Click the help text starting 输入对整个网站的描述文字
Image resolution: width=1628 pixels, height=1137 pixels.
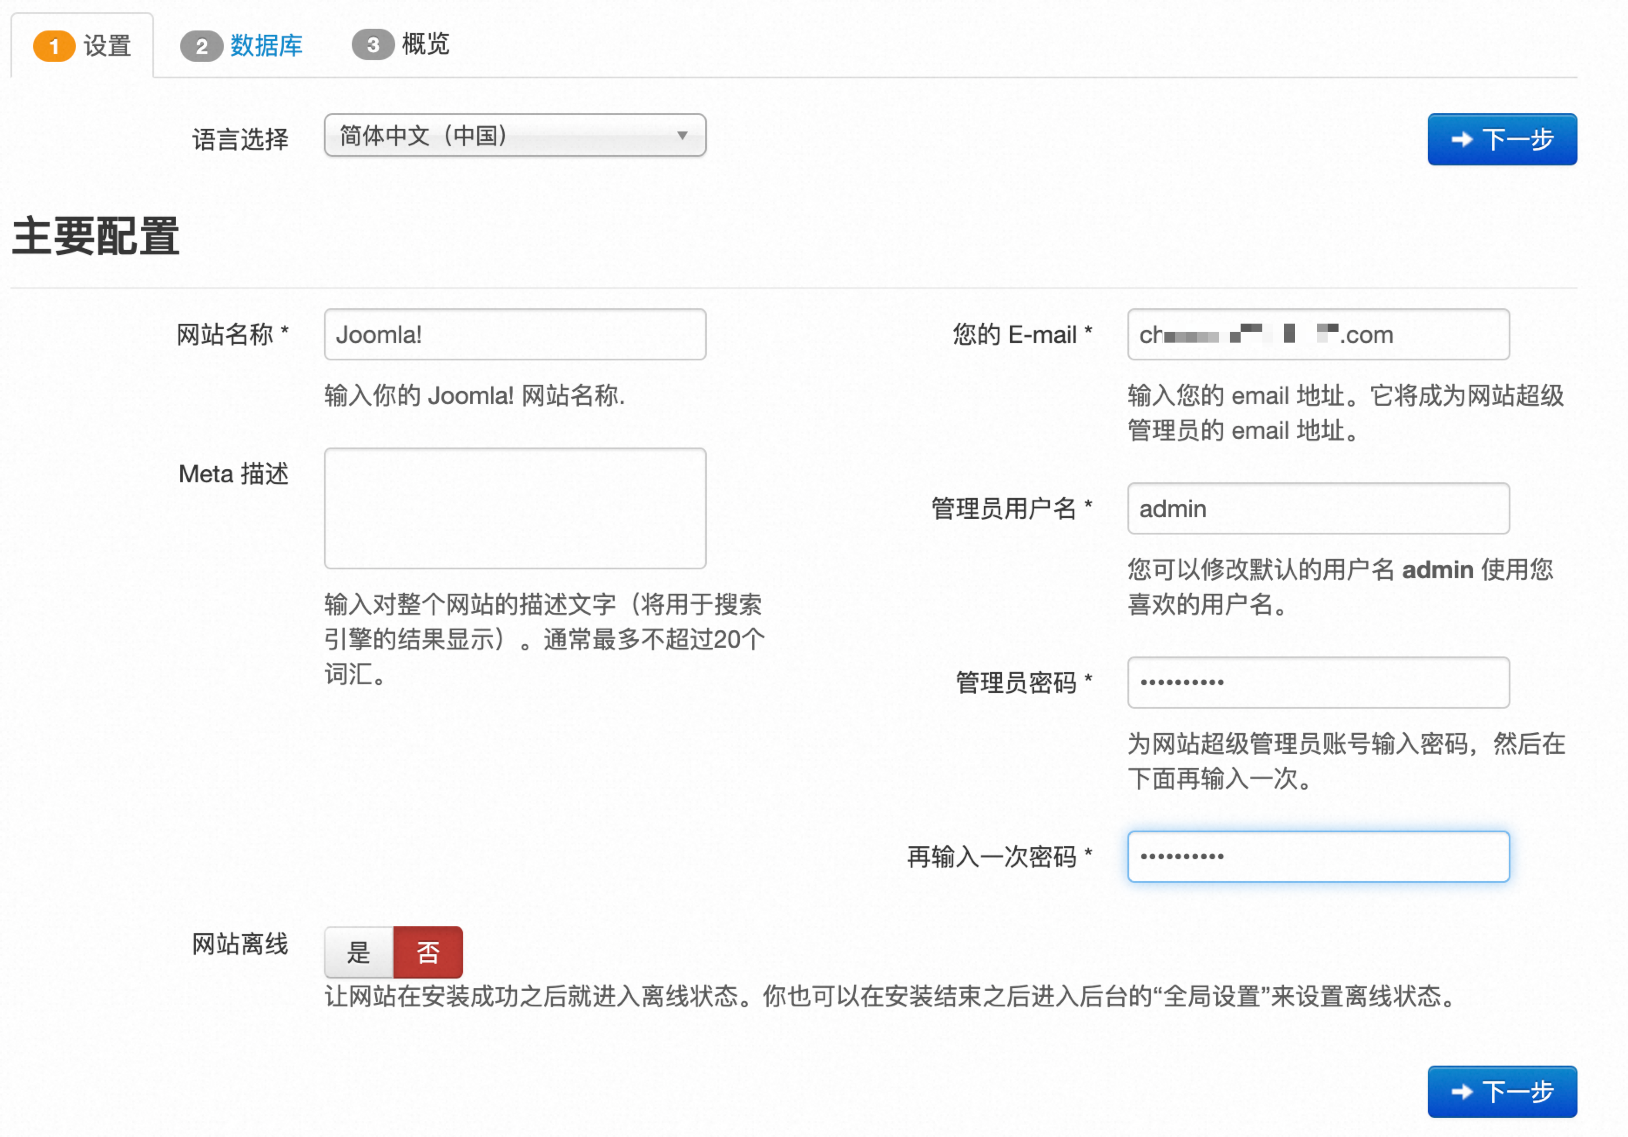click(545, 639)
